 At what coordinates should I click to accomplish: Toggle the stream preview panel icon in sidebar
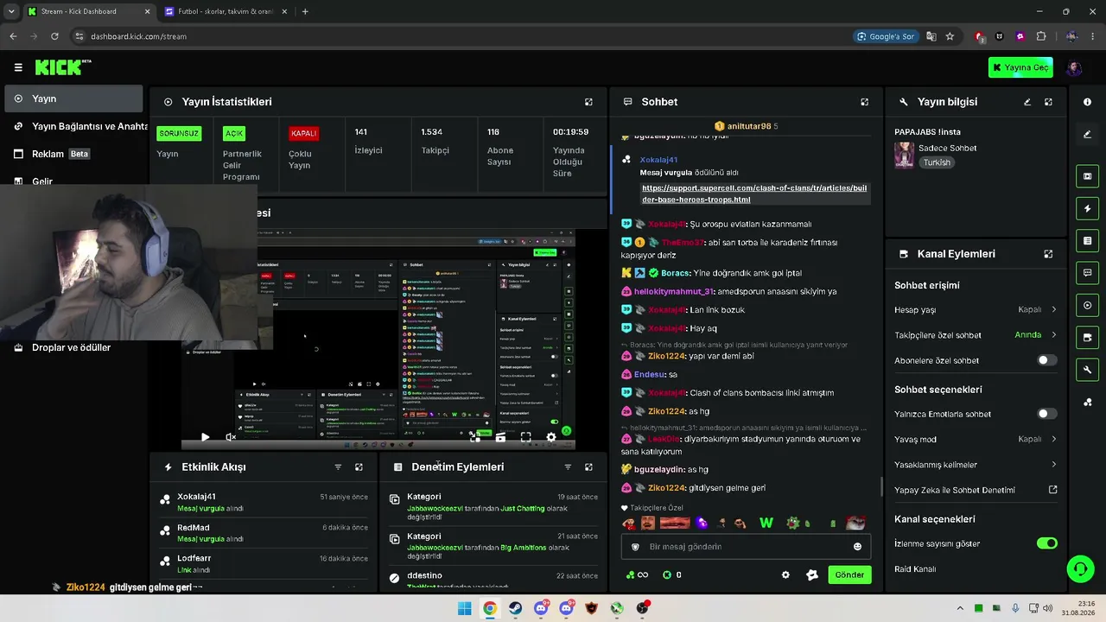coord(1087,176)
